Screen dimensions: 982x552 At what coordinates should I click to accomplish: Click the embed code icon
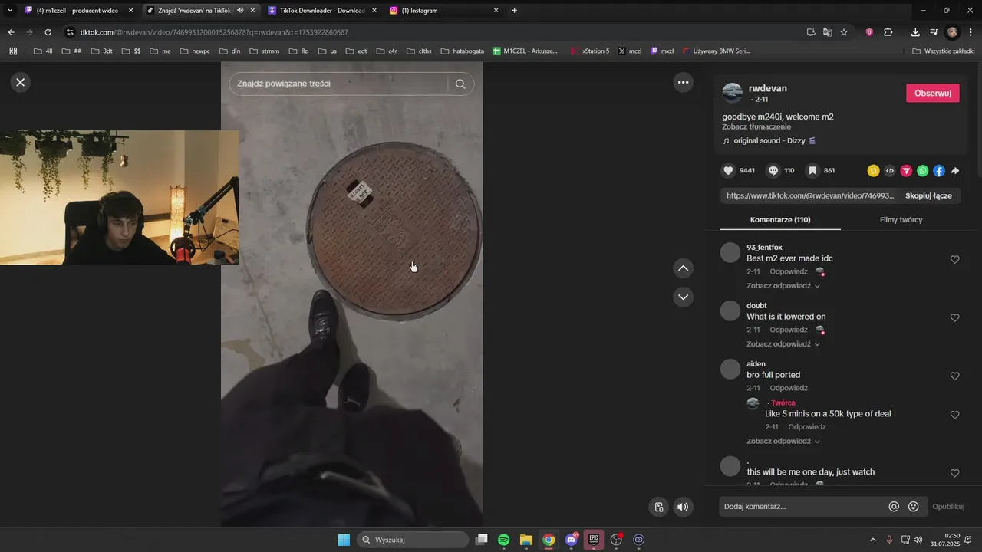tap(890, 171)
